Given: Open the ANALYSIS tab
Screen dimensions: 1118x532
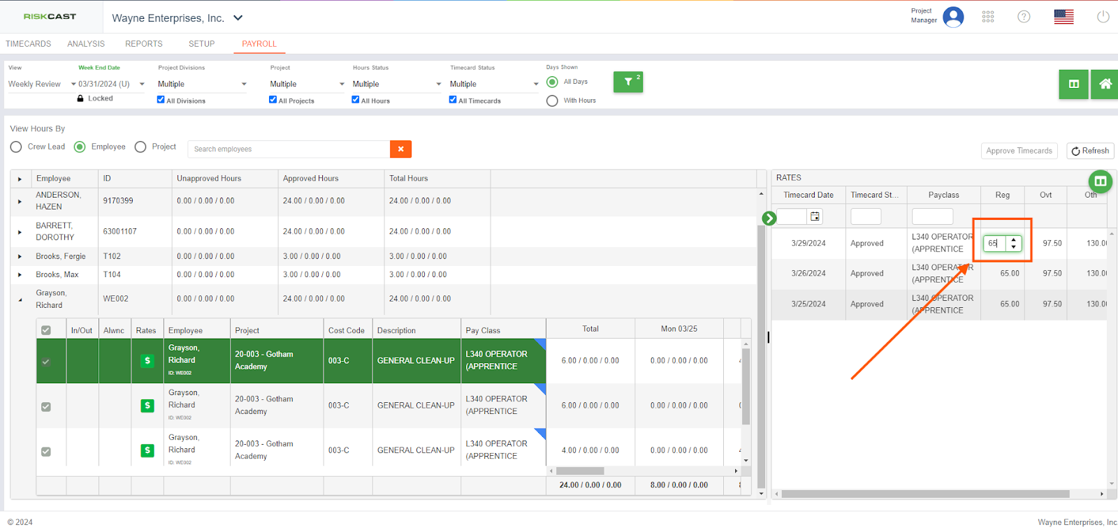Looking at the screenshot, I should [x=86, y=44].
